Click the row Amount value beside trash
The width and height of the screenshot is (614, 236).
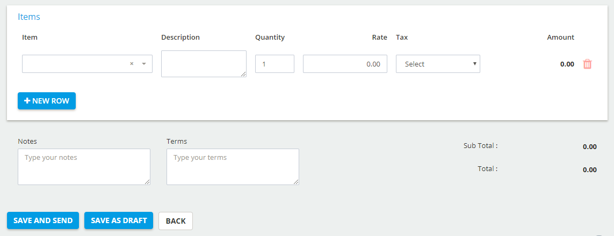pos(567,64)
